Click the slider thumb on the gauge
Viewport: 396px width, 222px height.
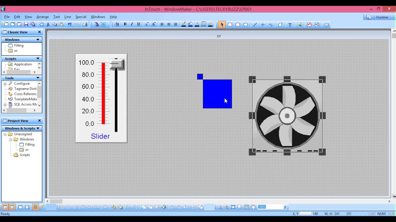pos(117,64)
